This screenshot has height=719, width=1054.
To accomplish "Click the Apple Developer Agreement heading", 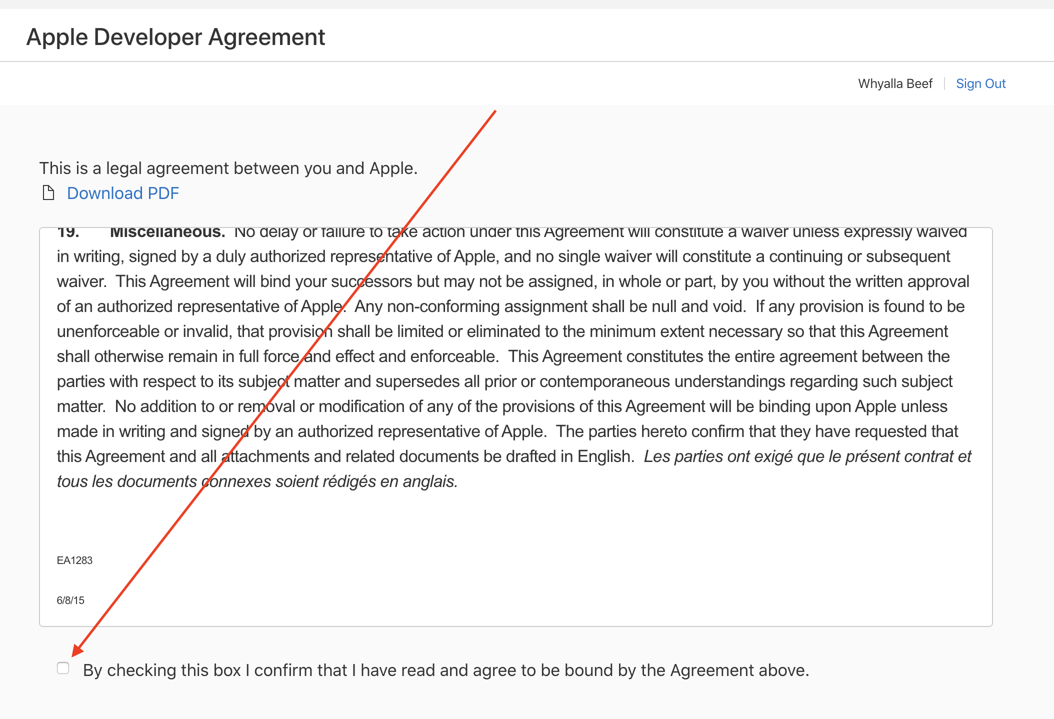I will pos(175,37).
